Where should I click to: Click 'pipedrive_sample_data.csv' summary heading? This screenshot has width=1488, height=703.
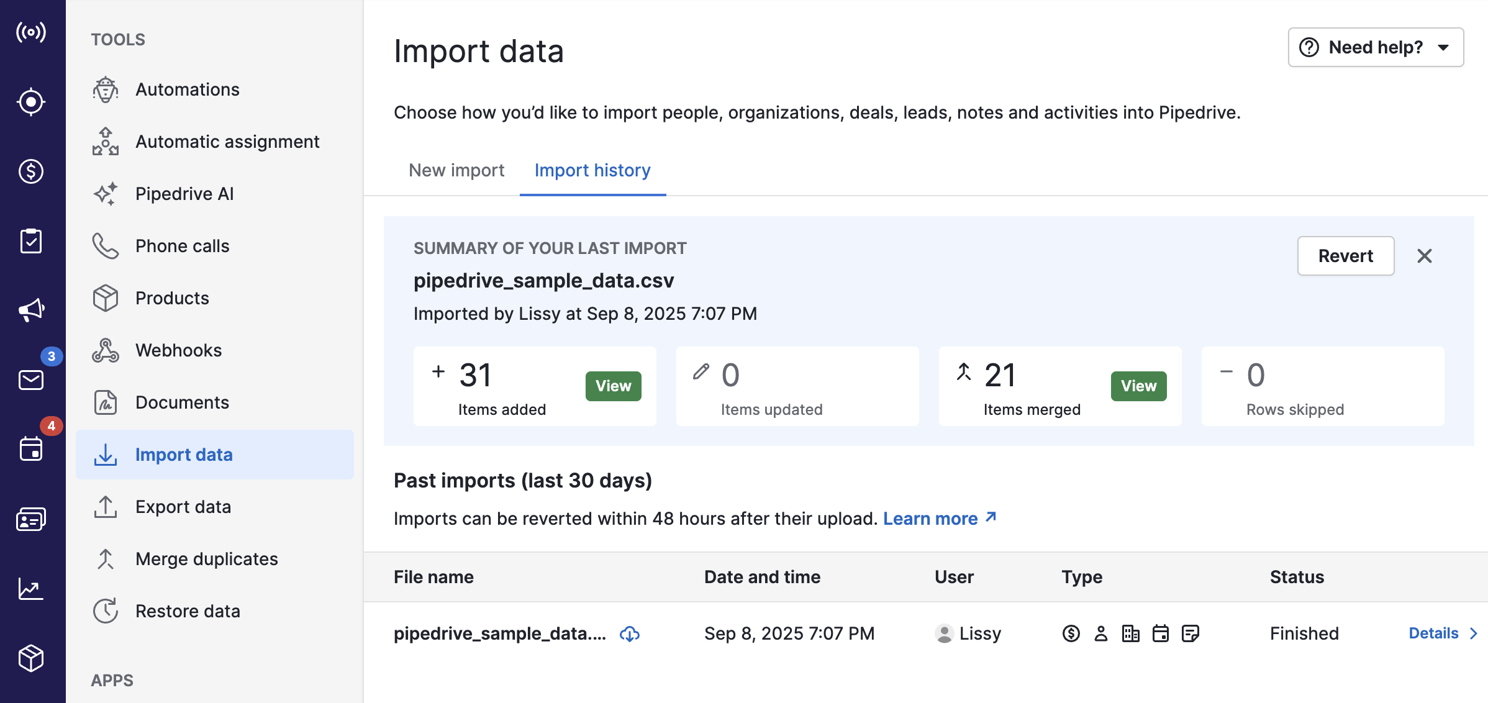543,281
